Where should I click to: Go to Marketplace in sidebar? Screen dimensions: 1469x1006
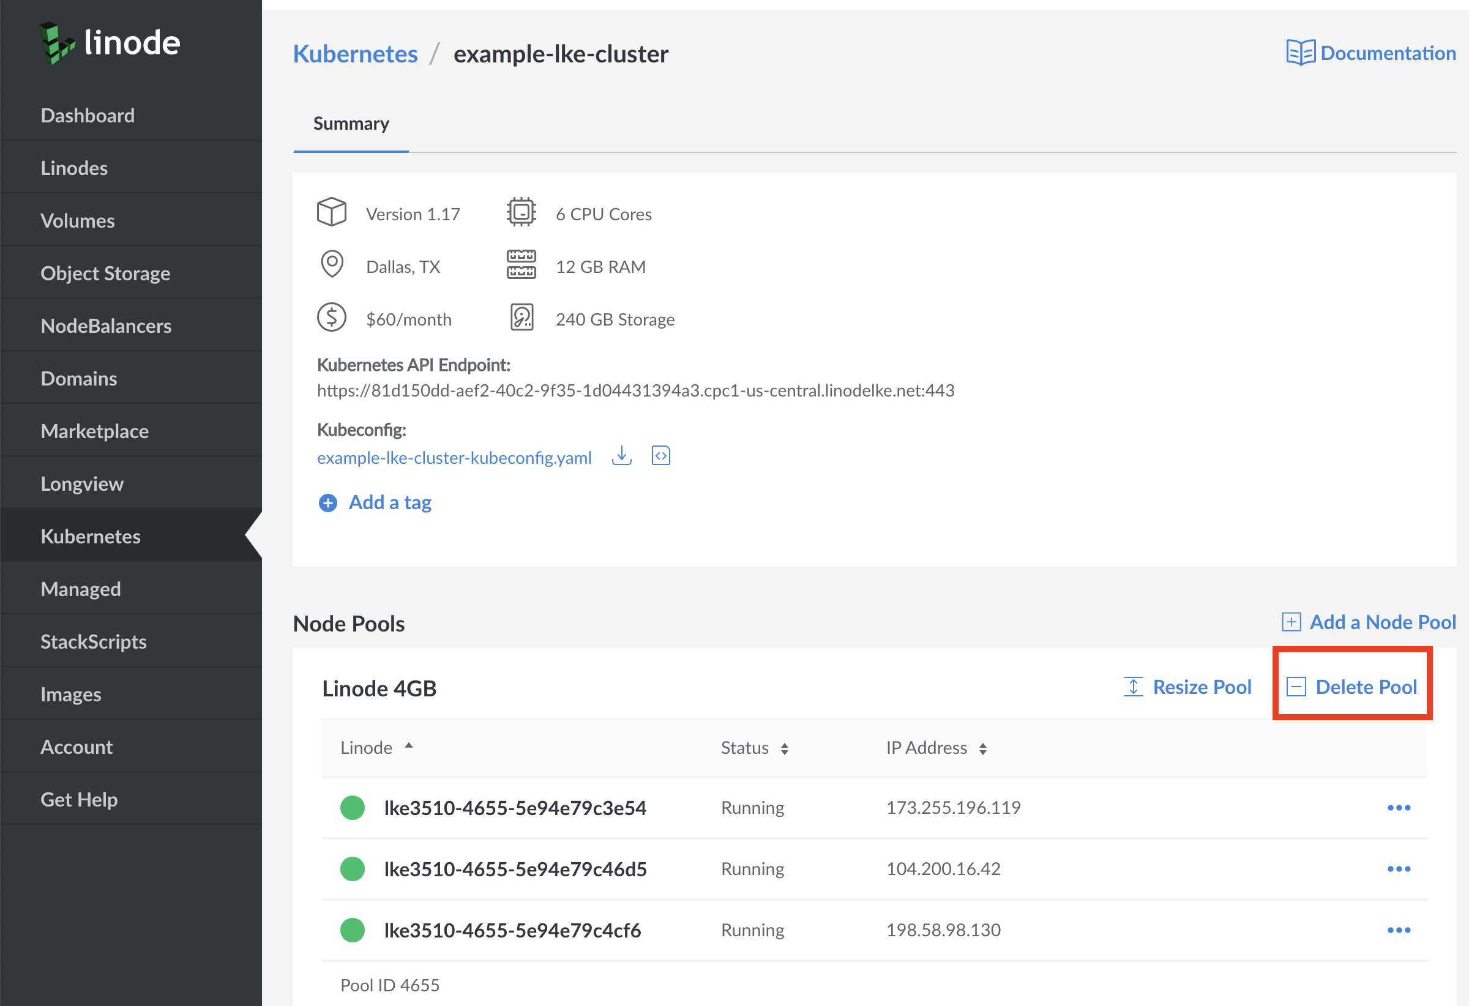[95, 431]
